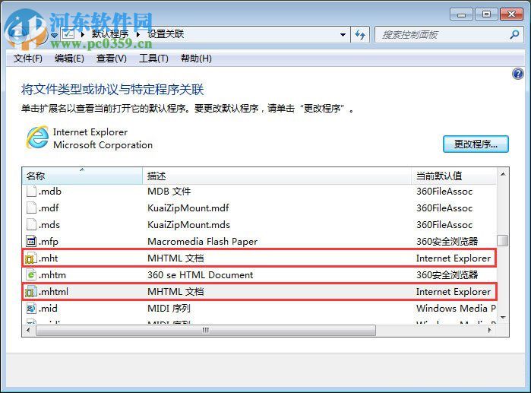The width and height of the screenshot is (531, 393).
Task: Select the .mid extension name
Action: pos(48,309)
